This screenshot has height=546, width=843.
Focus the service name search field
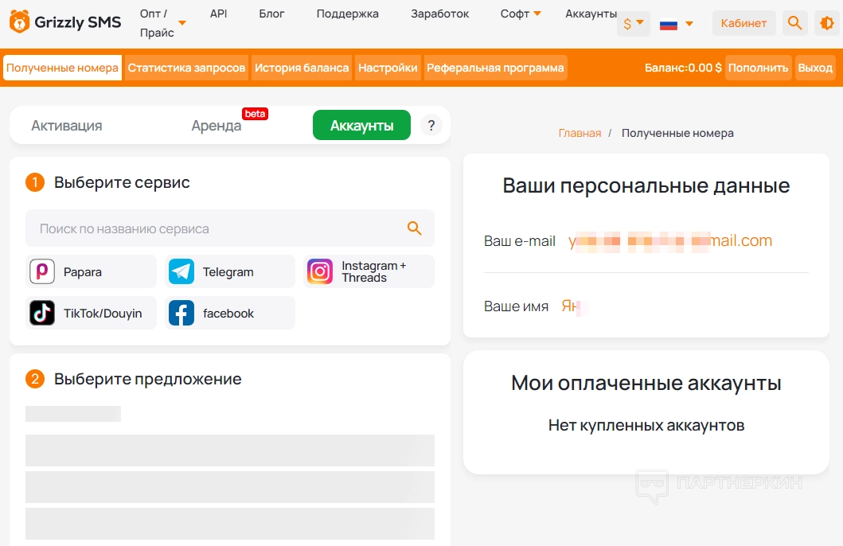click(x=215, y=228)
